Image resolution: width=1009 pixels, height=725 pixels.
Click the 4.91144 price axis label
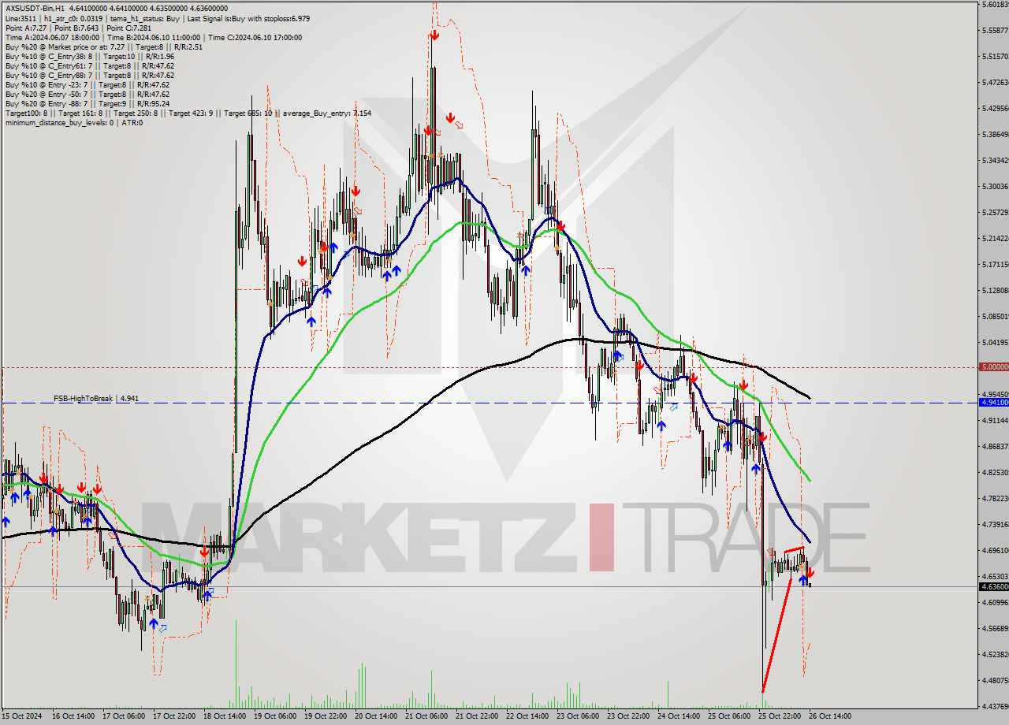pos(995,421)
